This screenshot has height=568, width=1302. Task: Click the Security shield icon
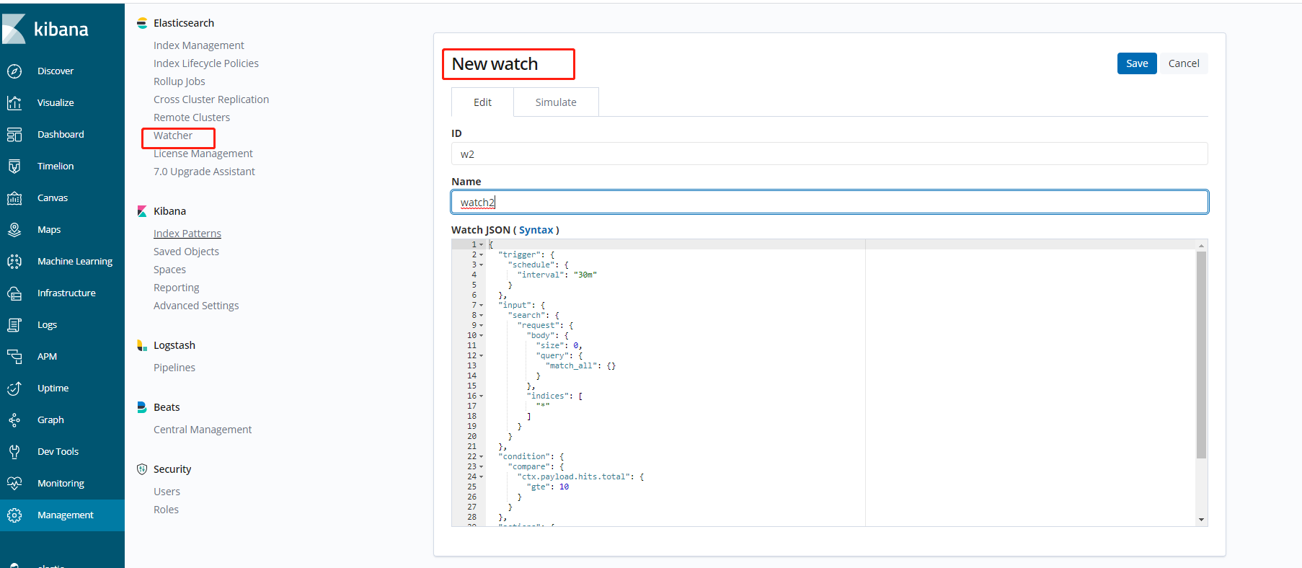142,469
